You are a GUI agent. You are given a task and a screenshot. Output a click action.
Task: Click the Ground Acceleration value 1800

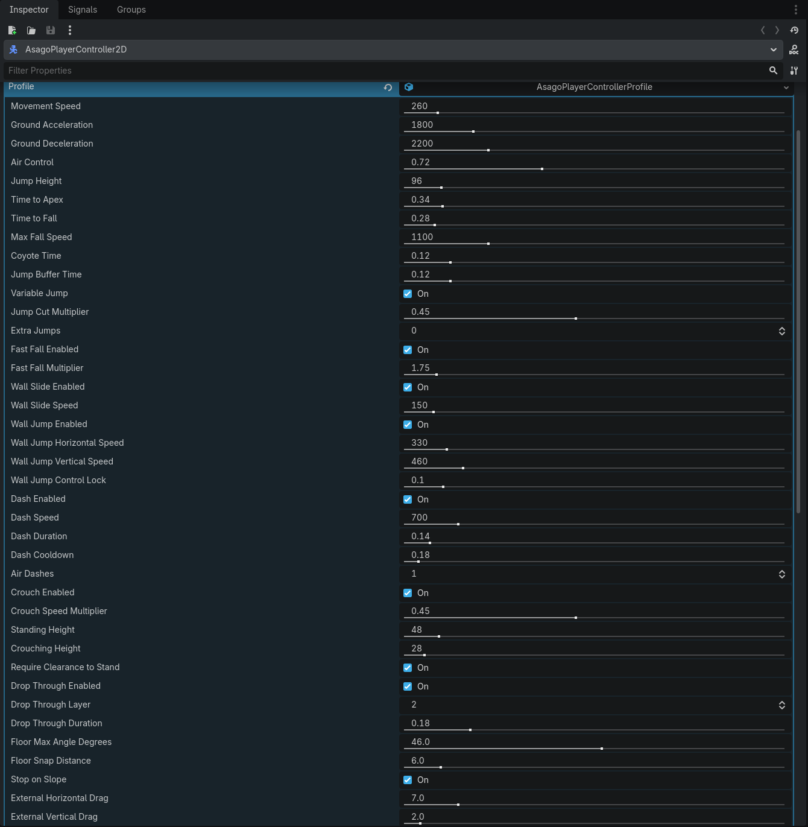coord(422,125)
